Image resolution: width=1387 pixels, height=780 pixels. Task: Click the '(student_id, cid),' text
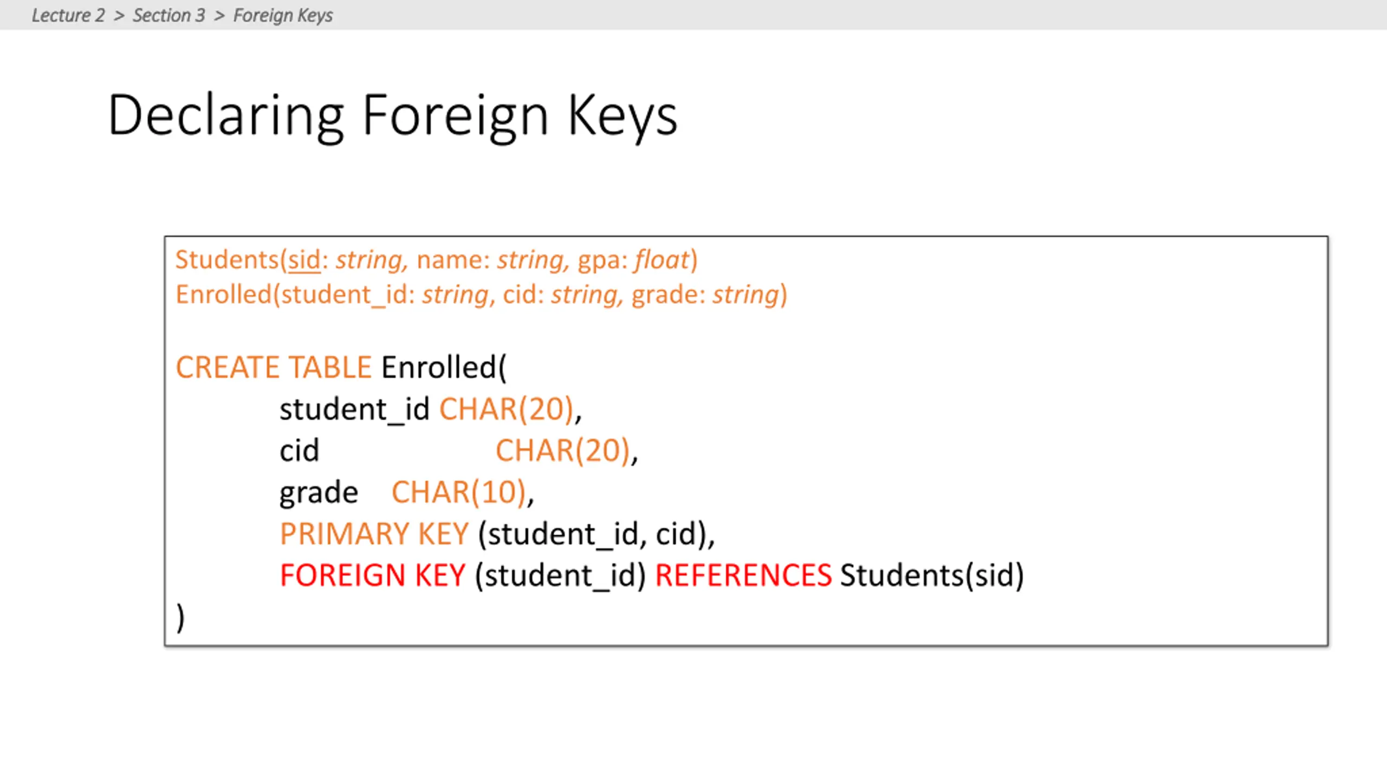597,535
